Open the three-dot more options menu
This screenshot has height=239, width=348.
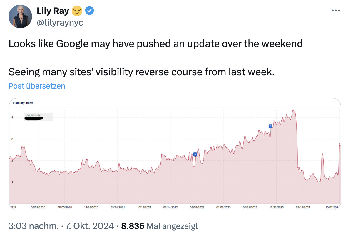click(335, 10)
